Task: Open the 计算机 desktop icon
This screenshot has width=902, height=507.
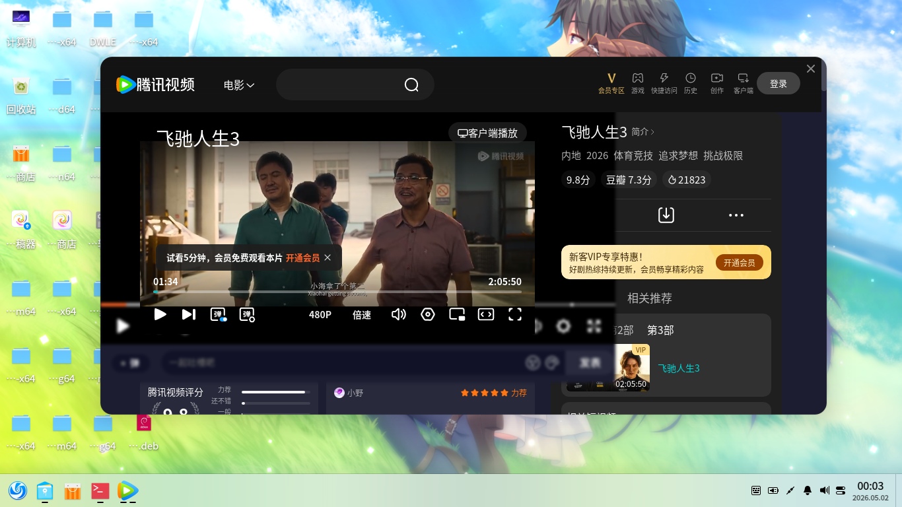Action: click(x=21, y=28)
